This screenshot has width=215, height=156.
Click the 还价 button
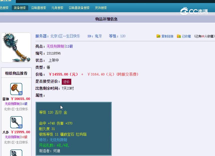click(x=66, y=82)
